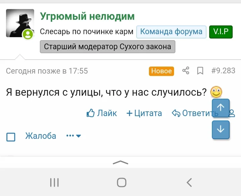The width and height of the screenshot is (241, 196).
Task: Expand the bottom panel chevron handle
Action: 120,162
